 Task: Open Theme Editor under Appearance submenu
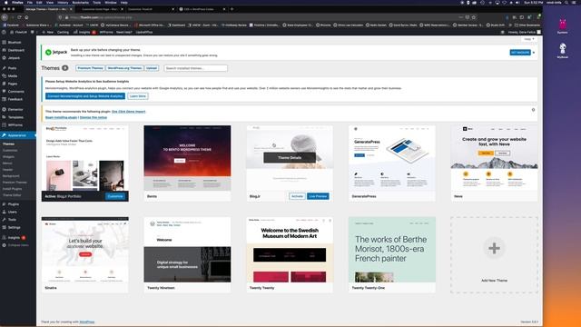point(12,195)
